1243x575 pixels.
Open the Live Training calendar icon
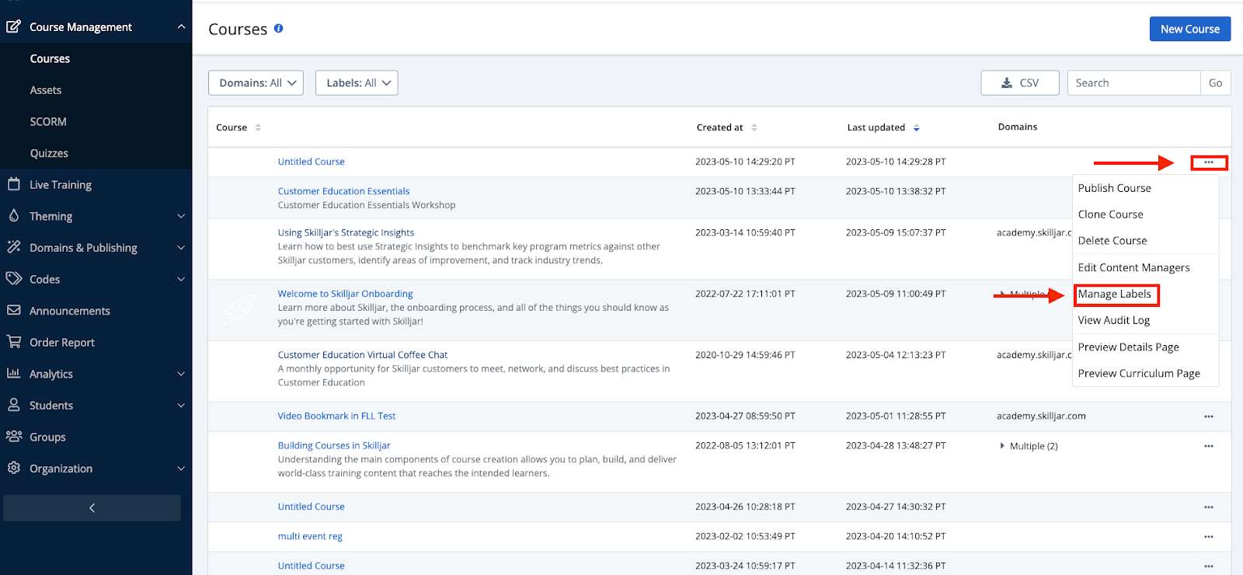click(14, 184)
